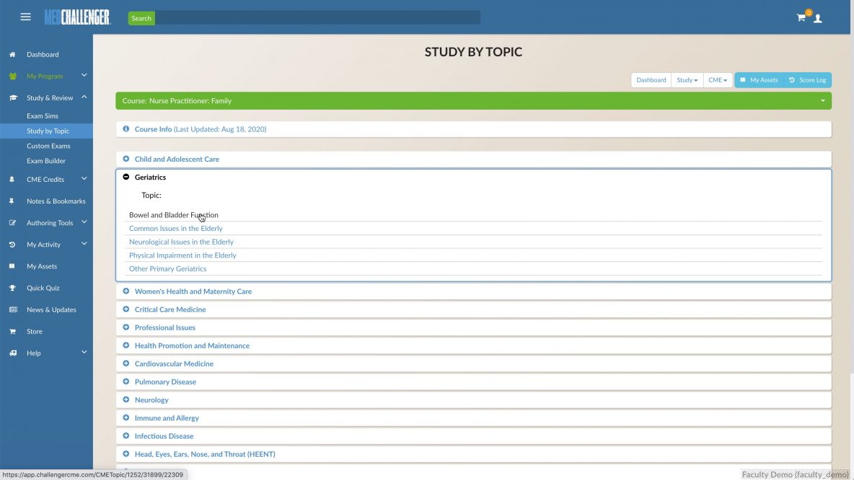Viewport: 854px width, 480px height.
Task: Open Other Primary Geriatrics topic
Action: 168,269
